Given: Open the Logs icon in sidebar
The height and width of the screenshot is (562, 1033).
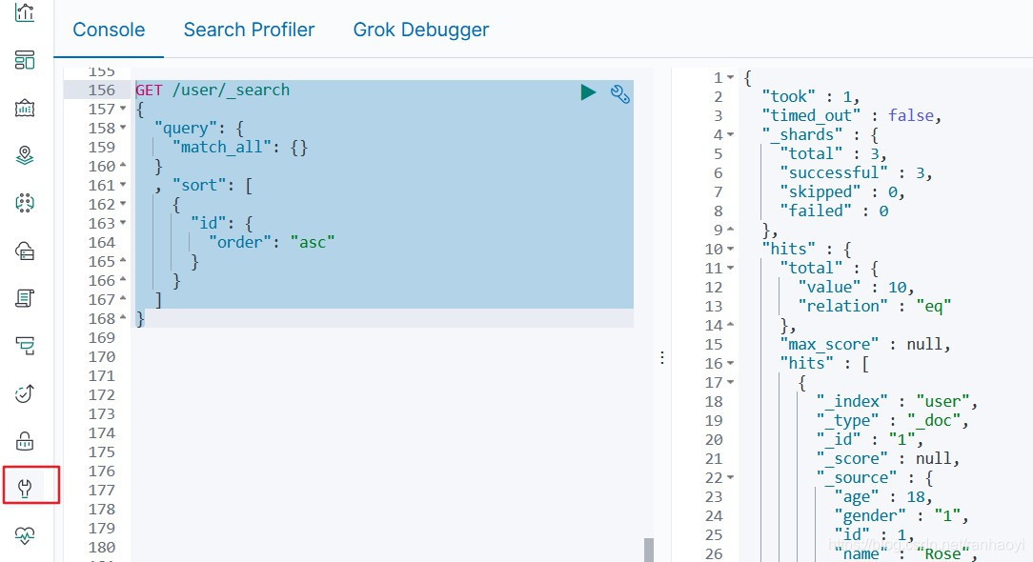Looking at the screenshot, I should pos(25,298).
